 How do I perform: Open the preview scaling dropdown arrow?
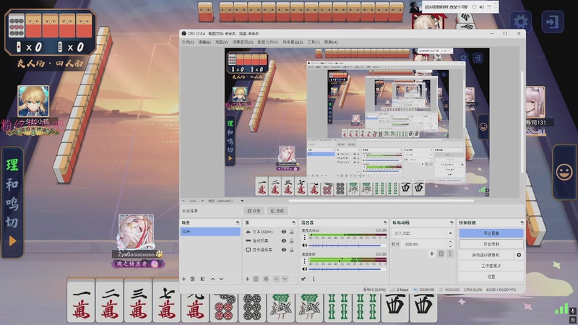[242, 201]
